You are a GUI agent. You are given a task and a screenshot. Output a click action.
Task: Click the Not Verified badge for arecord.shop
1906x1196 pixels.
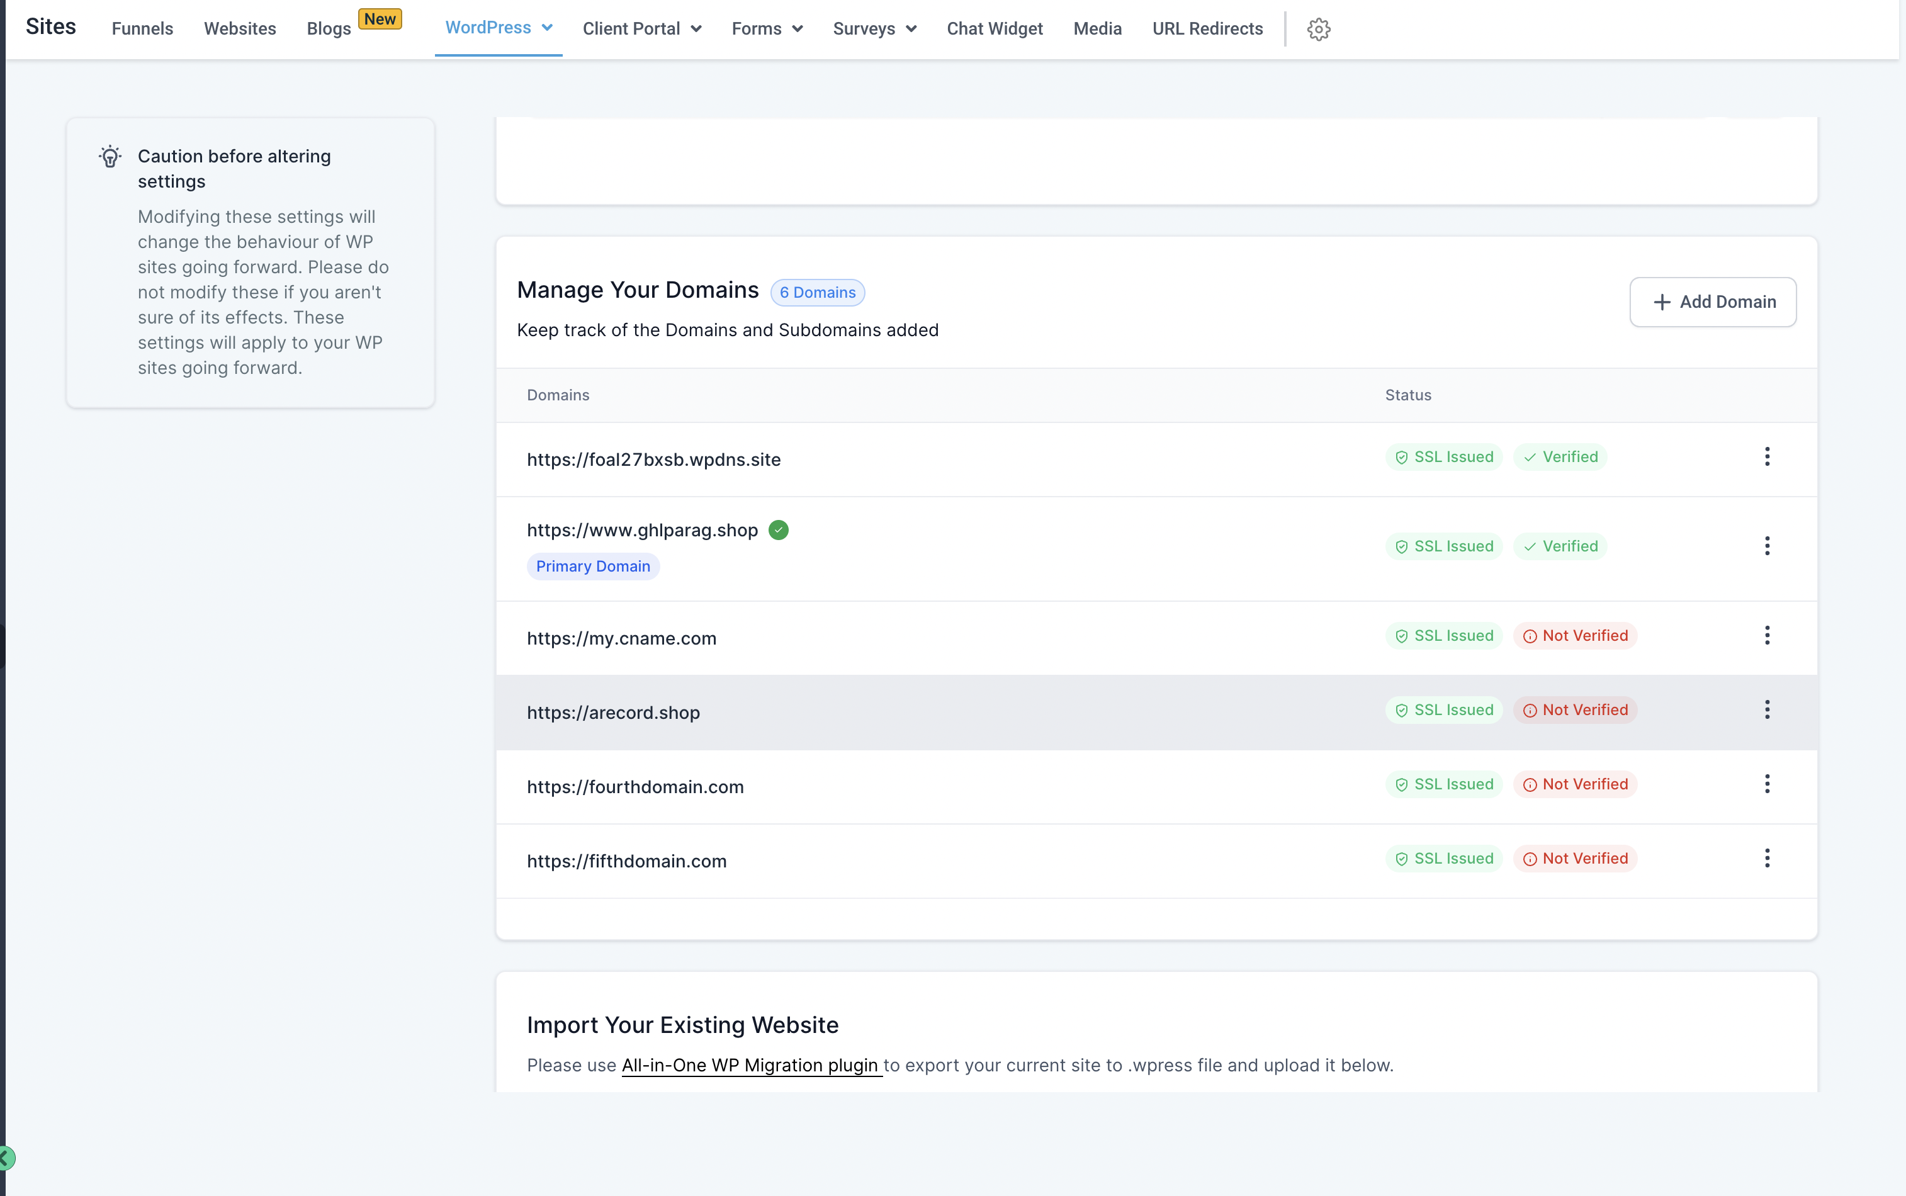1576,710
